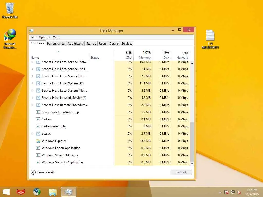Expand the utcsvc process group
The height and width of the screenshot is (197, 263).
point(33,134)
